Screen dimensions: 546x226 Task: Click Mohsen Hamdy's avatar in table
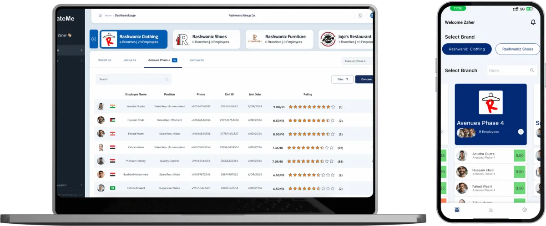point(101,161)
